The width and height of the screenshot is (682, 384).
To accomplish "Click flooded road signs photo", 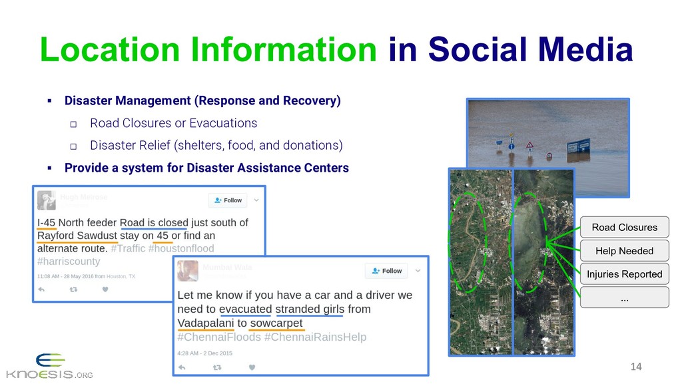I will [x=548, y=134].
